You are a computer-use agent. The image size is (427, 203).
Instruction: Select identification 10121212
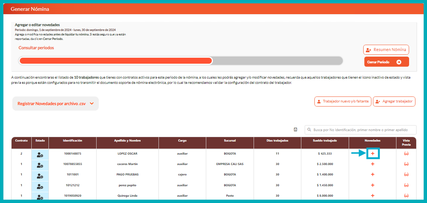[72, 185]
